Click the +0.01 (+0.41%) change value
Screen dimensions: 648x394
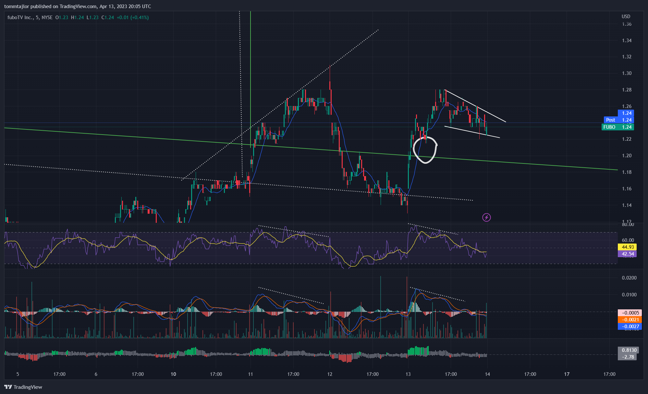pyautogui.click(x=133, y=18)
